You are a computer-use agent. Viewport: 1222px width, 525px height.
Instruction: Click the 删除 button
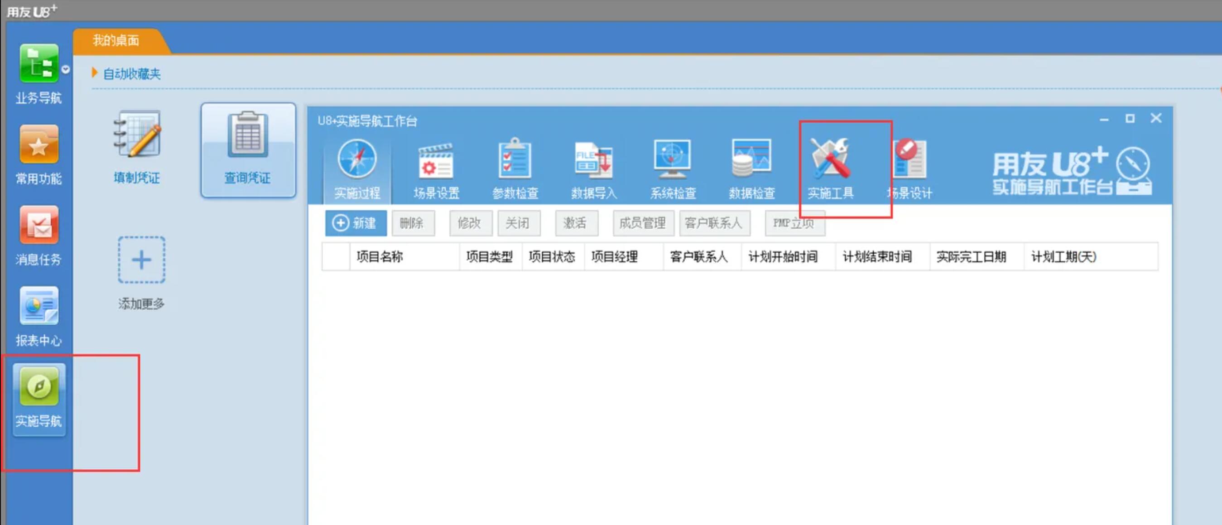[x=413, y=223]
